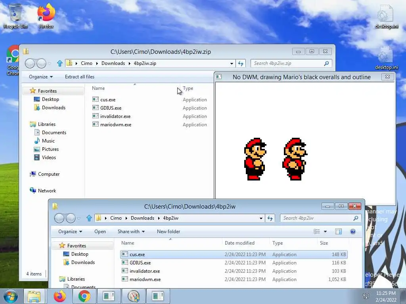Image resolution: width=406 pixels, height=304 pixels.
Task: Select the lower desktop.ini file icon
Action: tap(386, 57)
